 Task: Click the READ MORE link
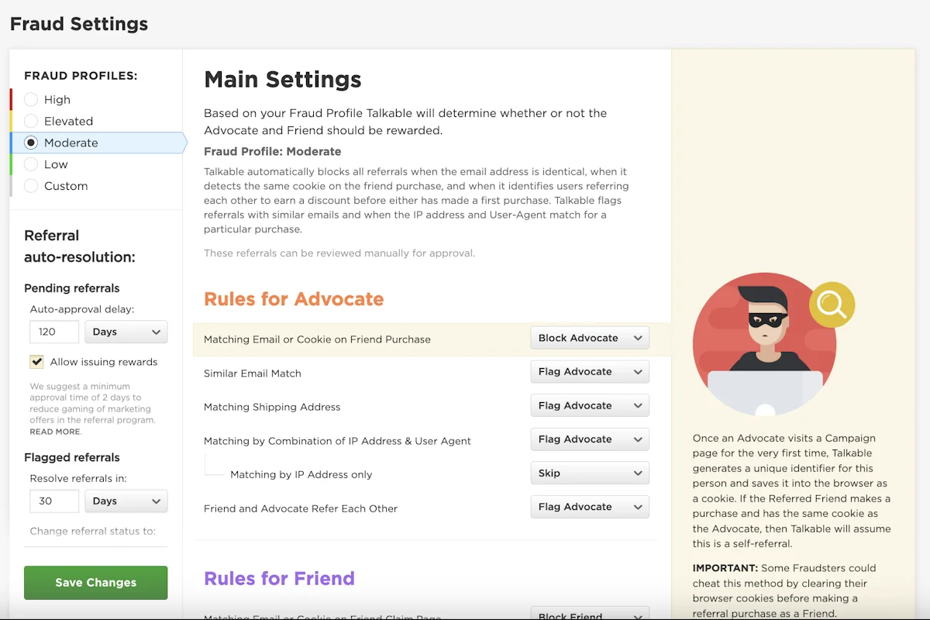pyautogui.click(x=55, y=432)
